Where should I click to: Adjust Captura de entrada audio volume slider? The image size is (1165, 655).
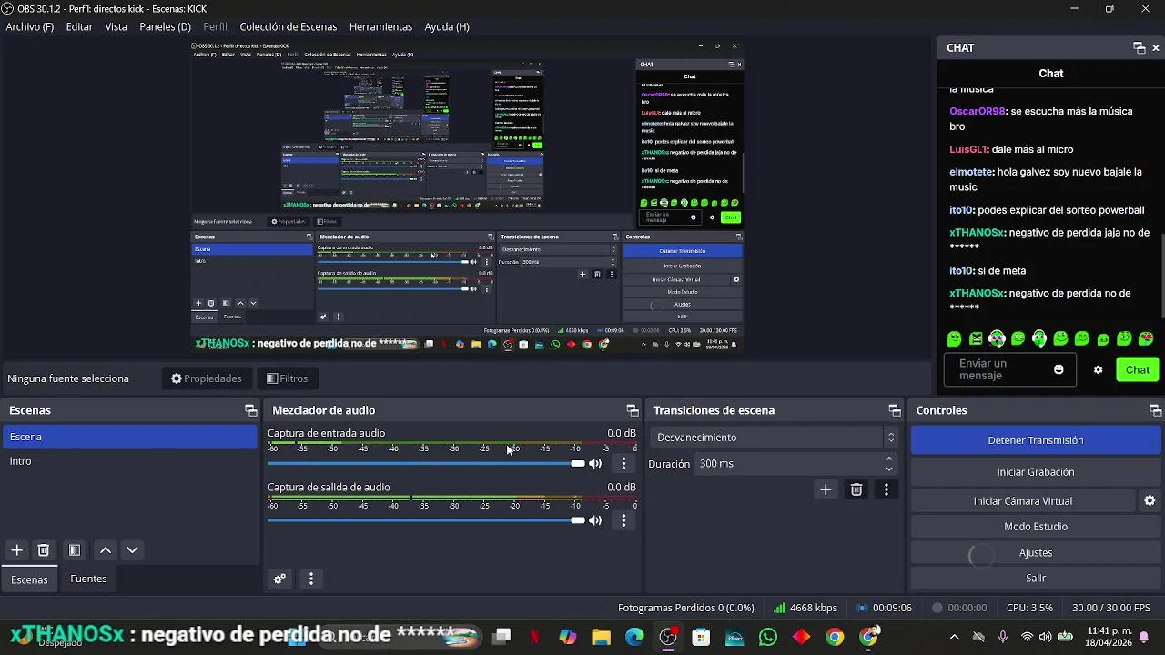427,464
